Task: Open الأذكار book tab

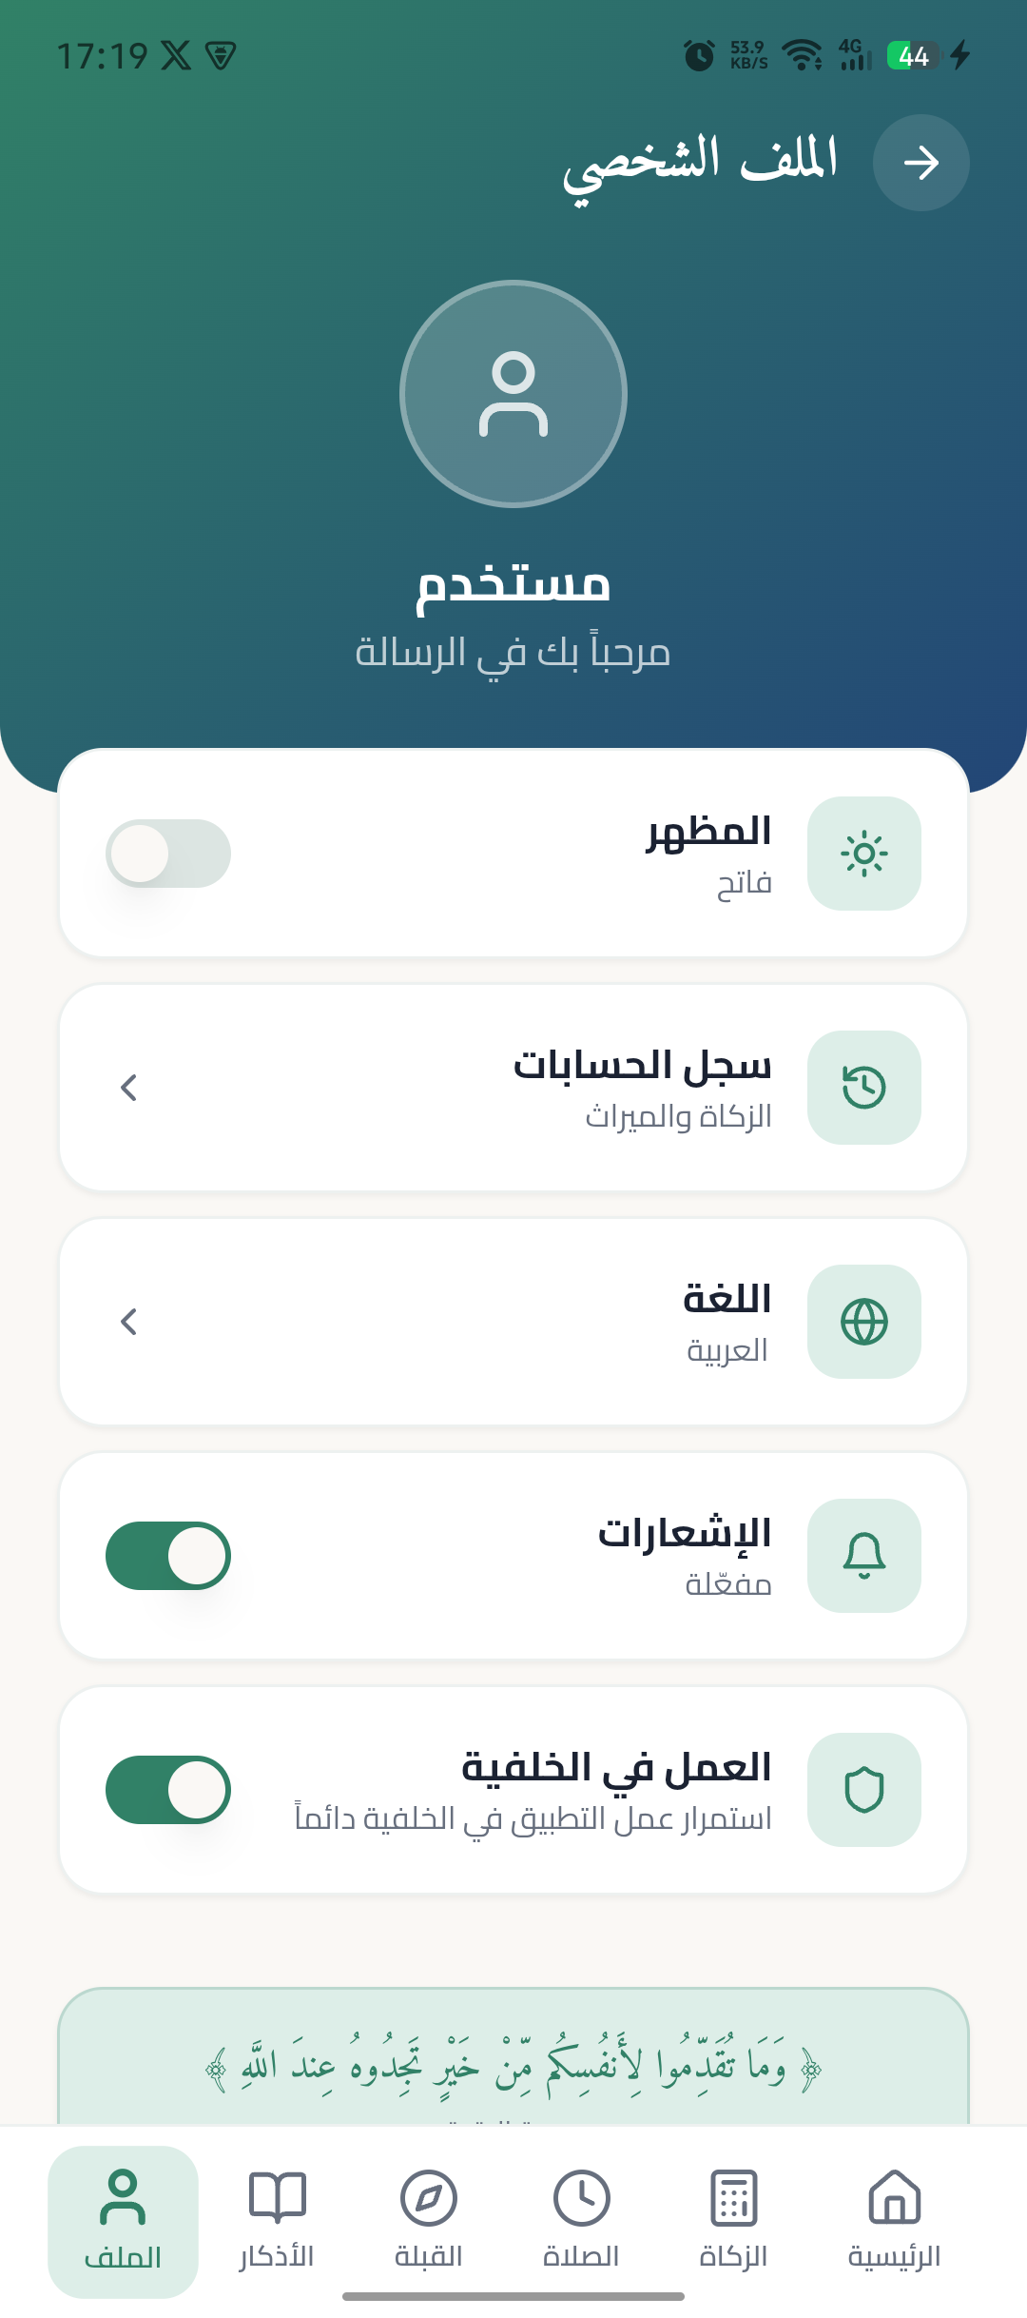Action: click(x=277, y=2219)
